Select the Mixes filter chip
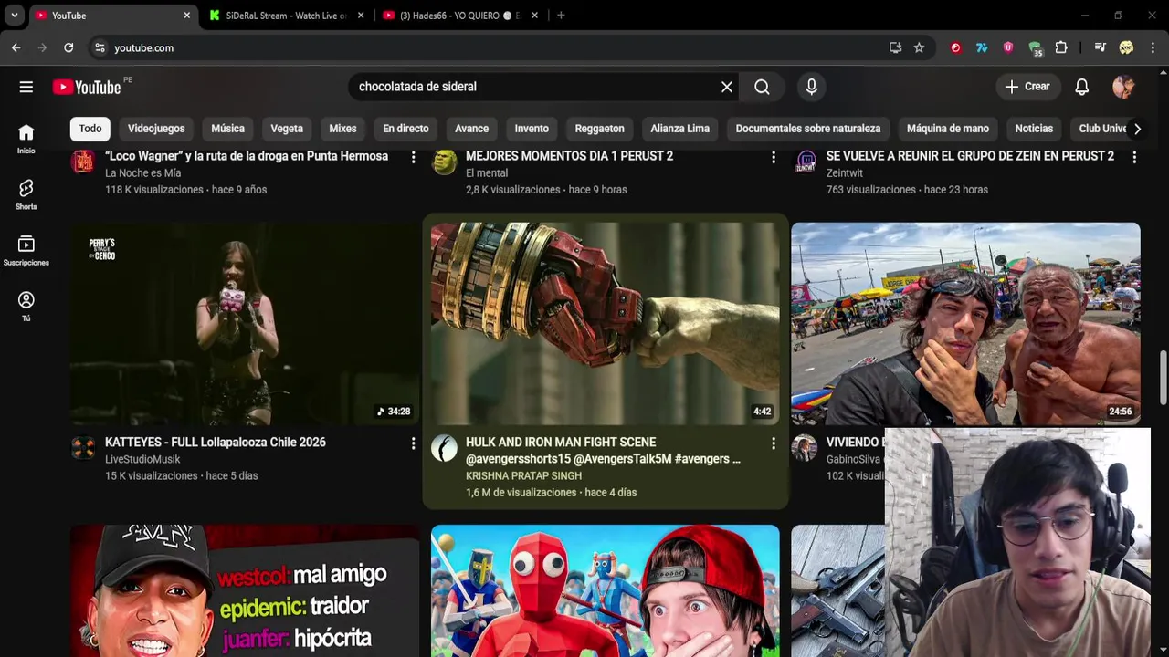 click(x=342, y=129)
